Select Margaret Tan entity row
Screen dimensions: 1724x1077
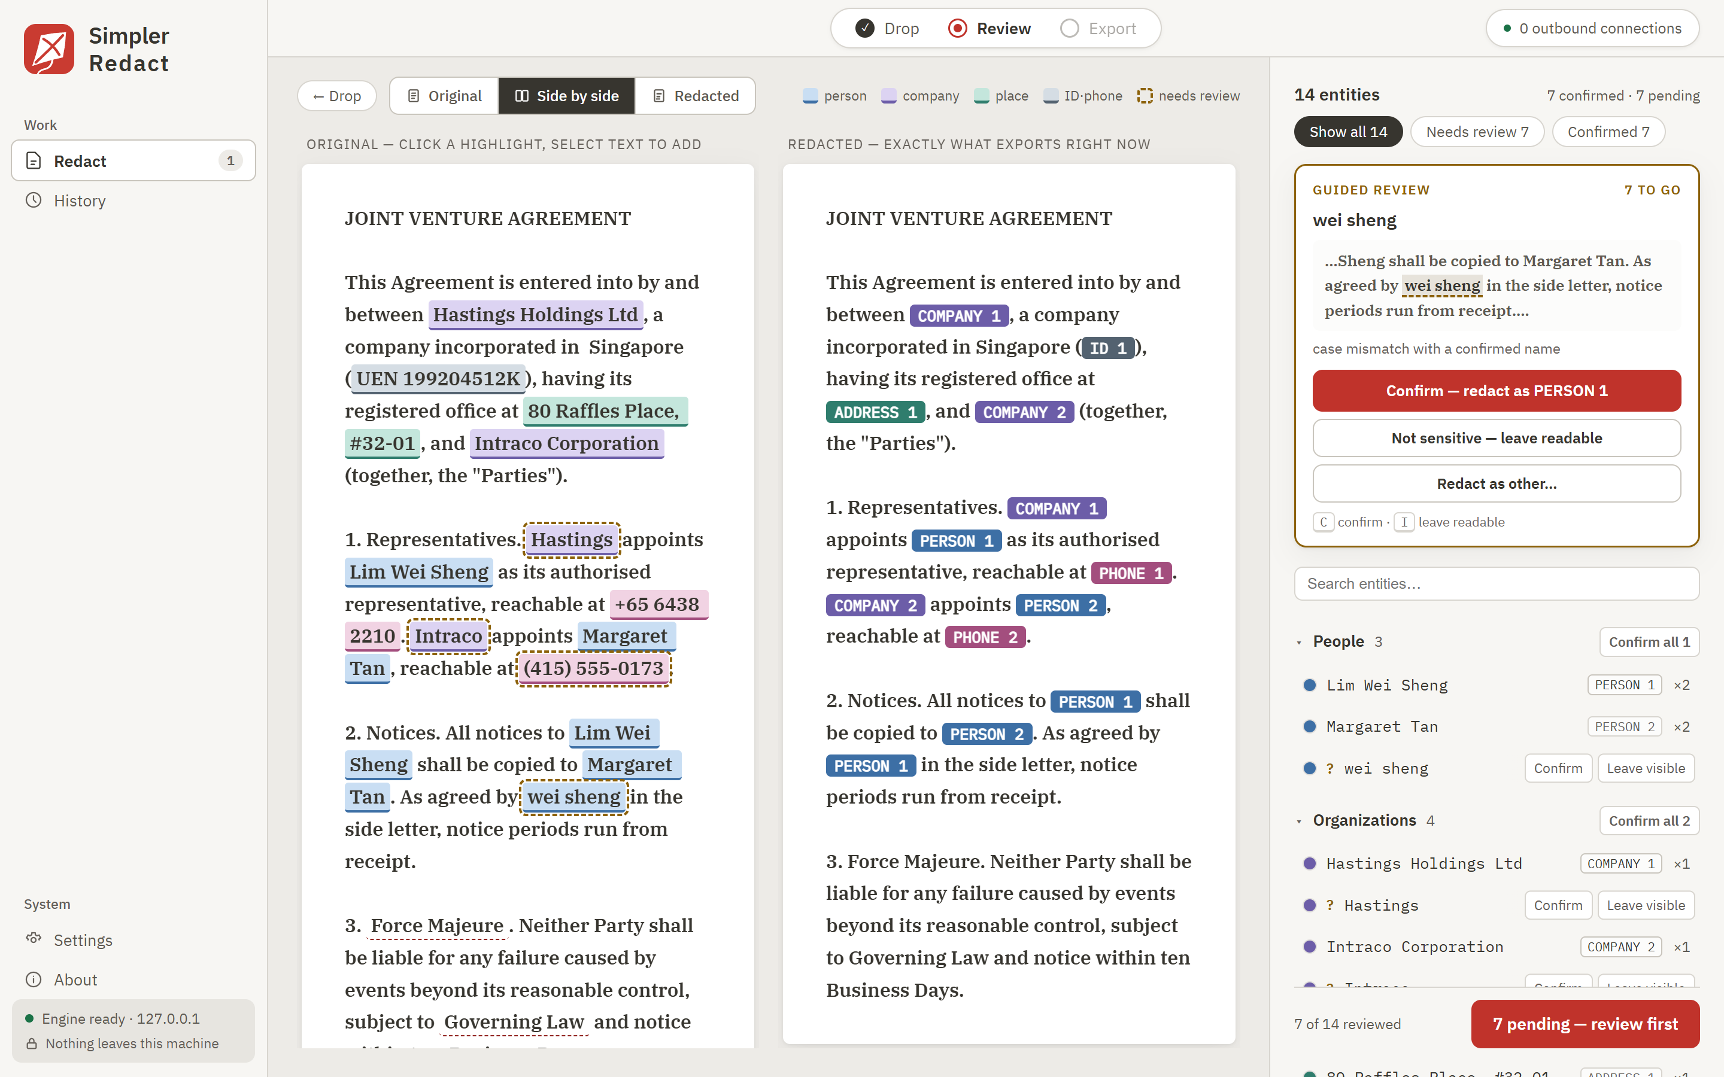click(1496, 726)
